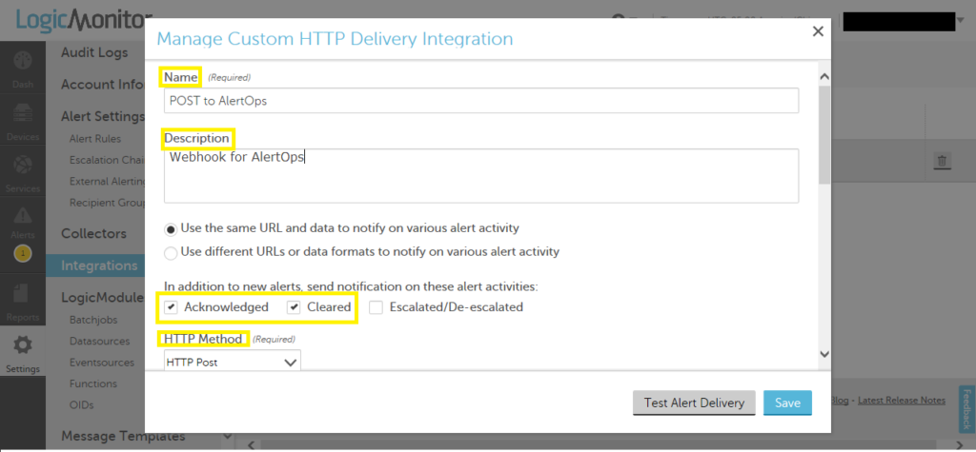Expand the Message Templates section
Viewport: 976px width, 452px height.
(x=227, y=436)
